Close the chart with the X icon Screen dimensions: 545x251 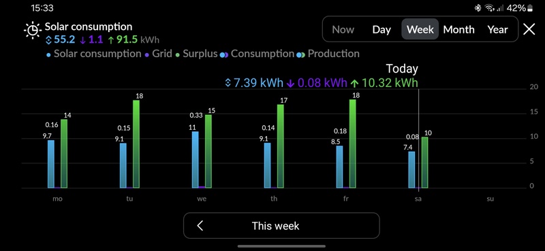tap(529, 29)
